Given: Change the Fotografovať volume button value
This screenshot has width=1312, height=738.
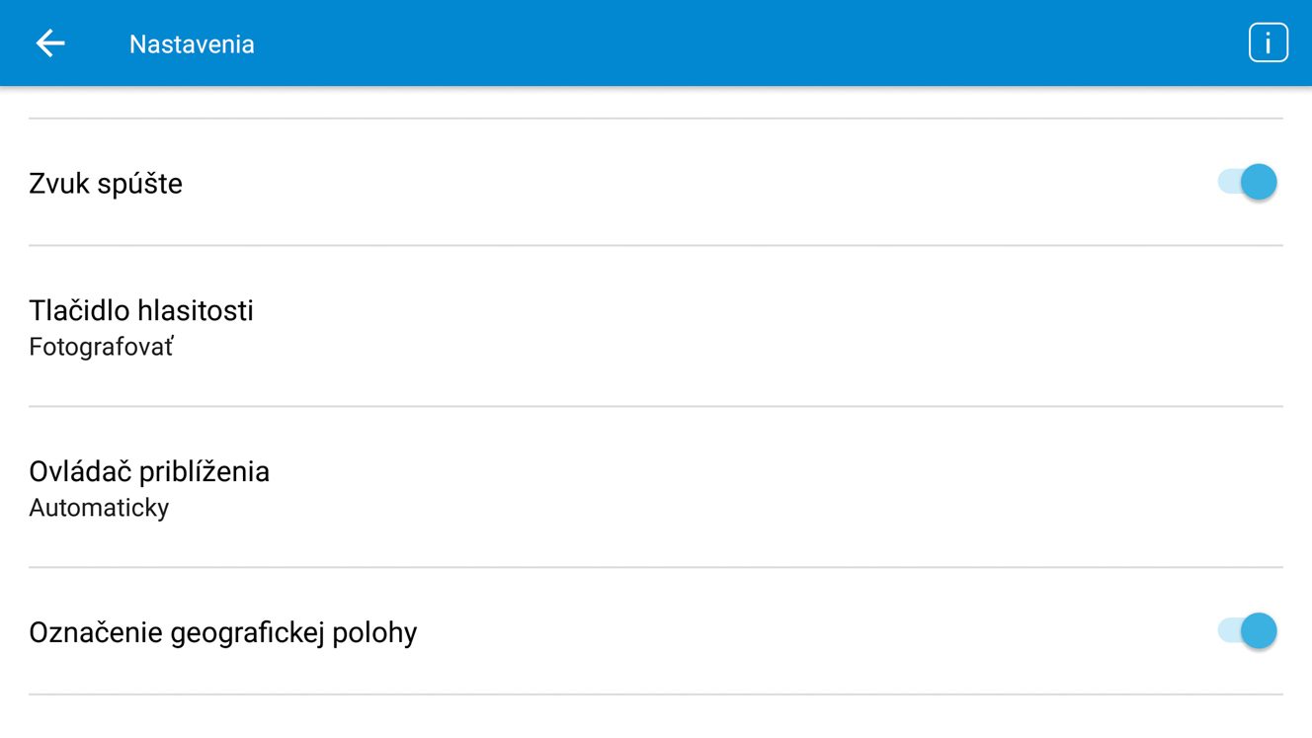Looking at the screenshot, I should point(101,347).
